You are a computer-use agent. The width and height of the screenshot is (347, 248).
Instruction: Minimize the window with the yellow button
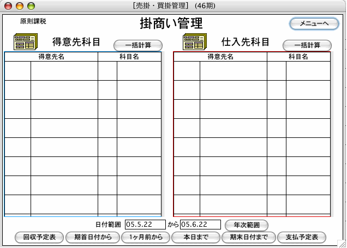click(19, 6)
